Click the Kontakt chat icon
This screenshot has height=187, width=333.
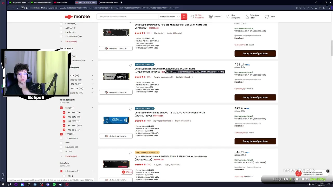coord(211,16)
